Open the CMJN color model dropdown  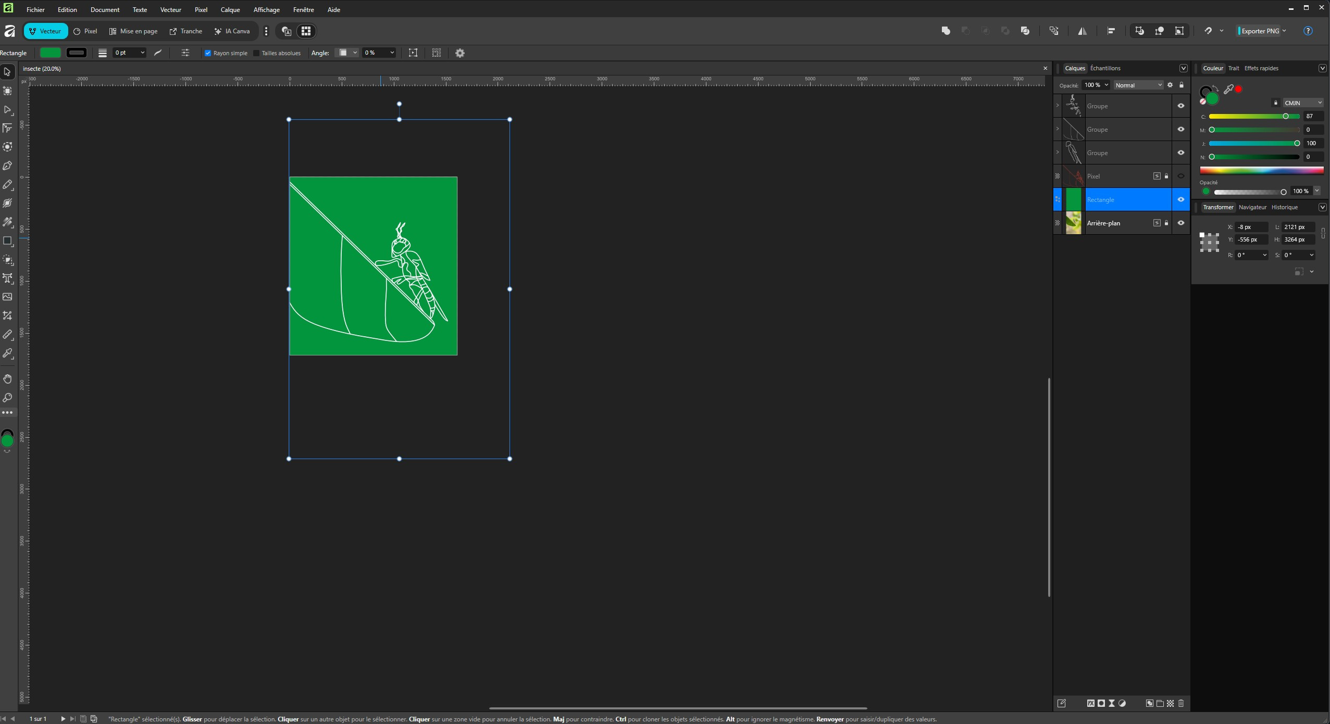click(1302, 103)
